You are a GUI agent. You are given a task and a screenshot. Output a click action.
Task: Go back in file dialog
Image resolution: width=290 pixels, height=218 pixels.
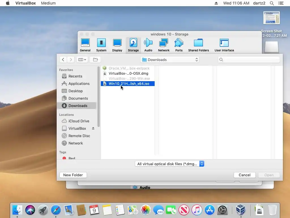pos(63,60)
